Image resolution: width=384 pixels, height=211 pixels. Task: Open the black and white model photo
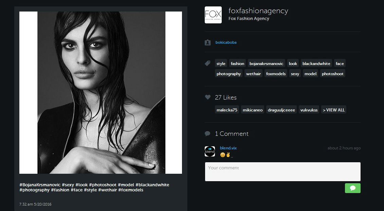point(100,92)
